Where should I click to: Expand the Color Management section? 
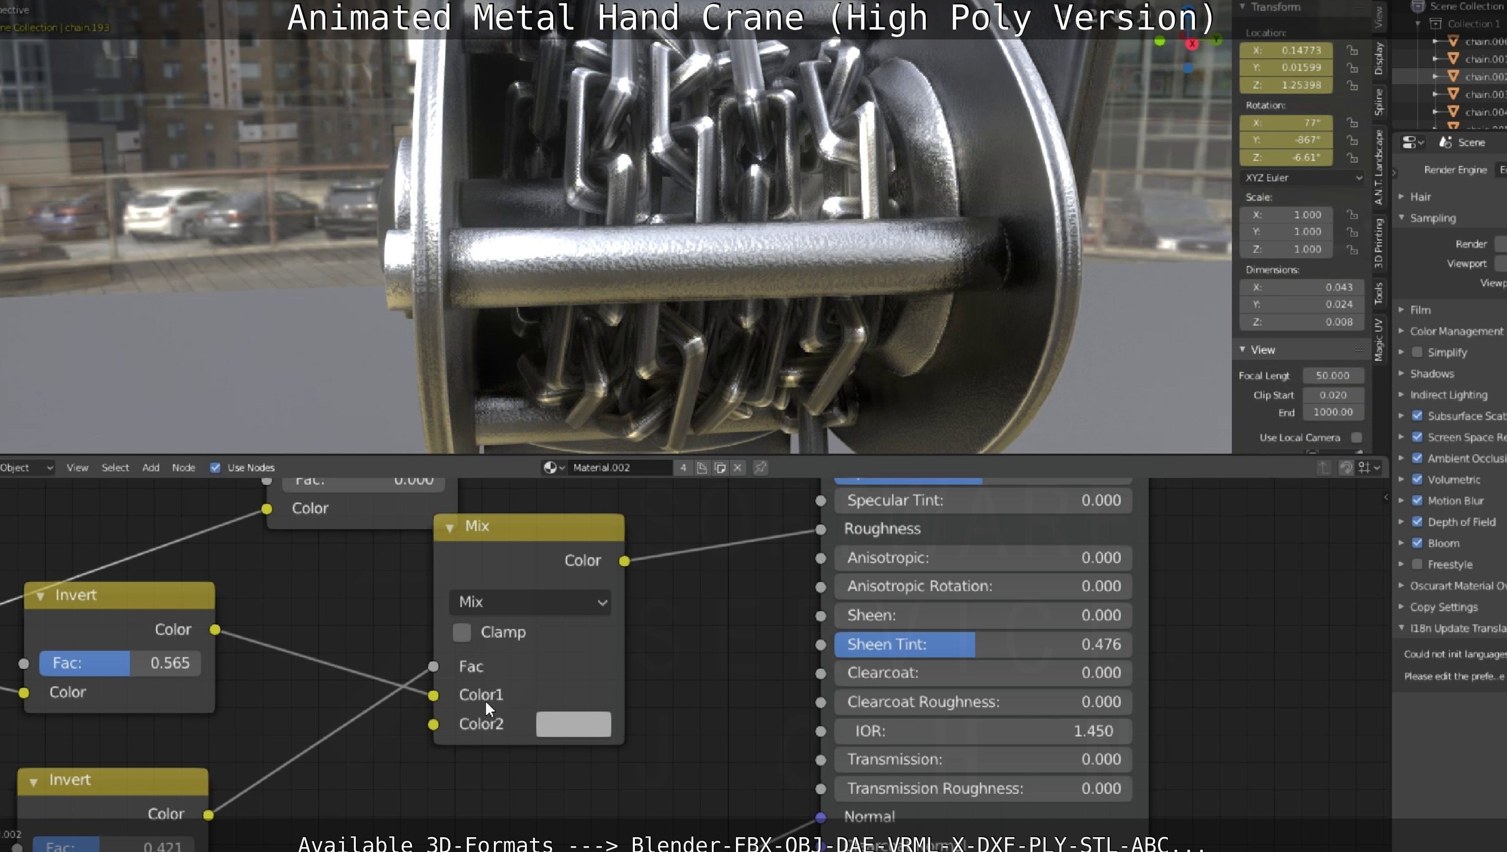click(x=1401, y=331)
